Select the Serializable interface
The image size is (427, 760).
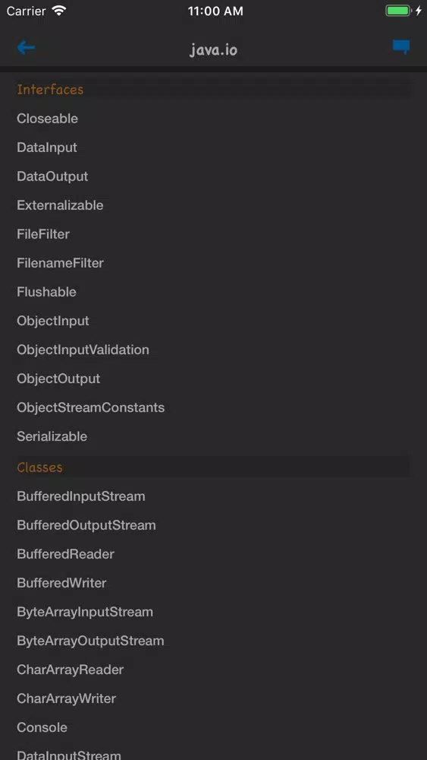coord(52,436)
